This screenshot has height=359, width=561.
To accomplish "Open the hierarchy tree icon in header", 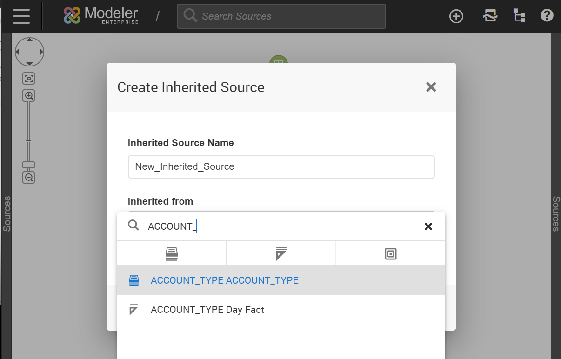I will (519, 16).
